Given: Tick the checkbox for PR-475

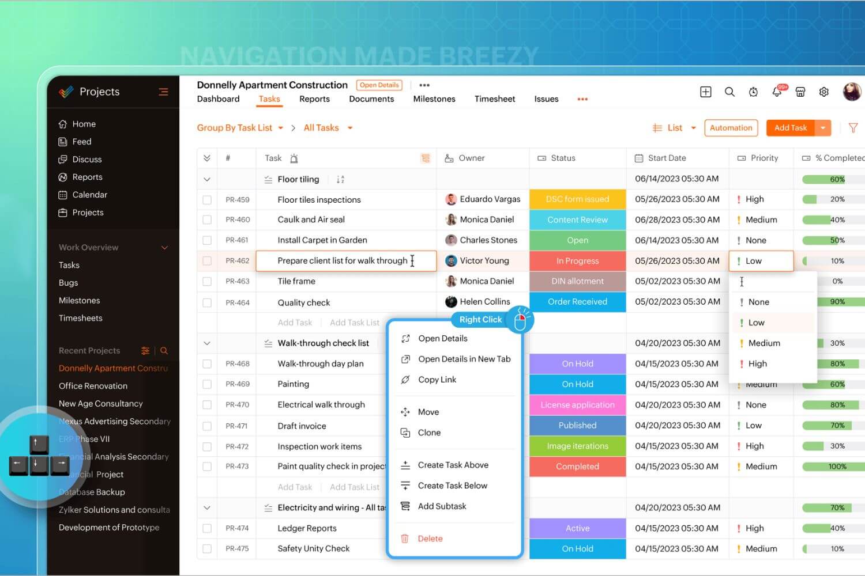Looking at the screenshot, I should pos(207,549).
